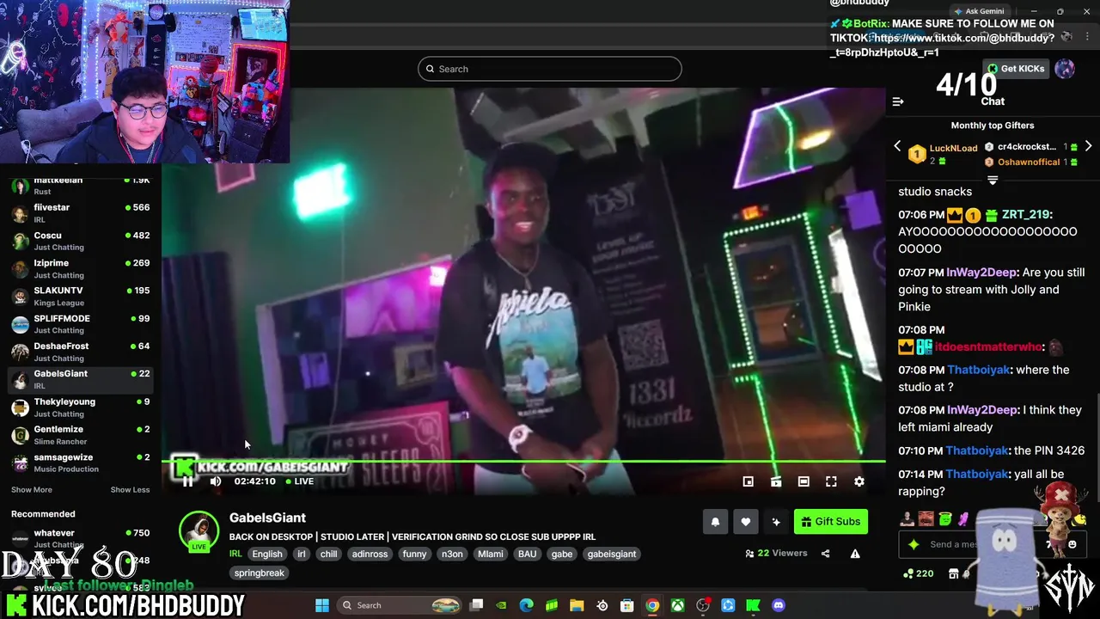Follow GabeIsGiant with the heart button

746,522
